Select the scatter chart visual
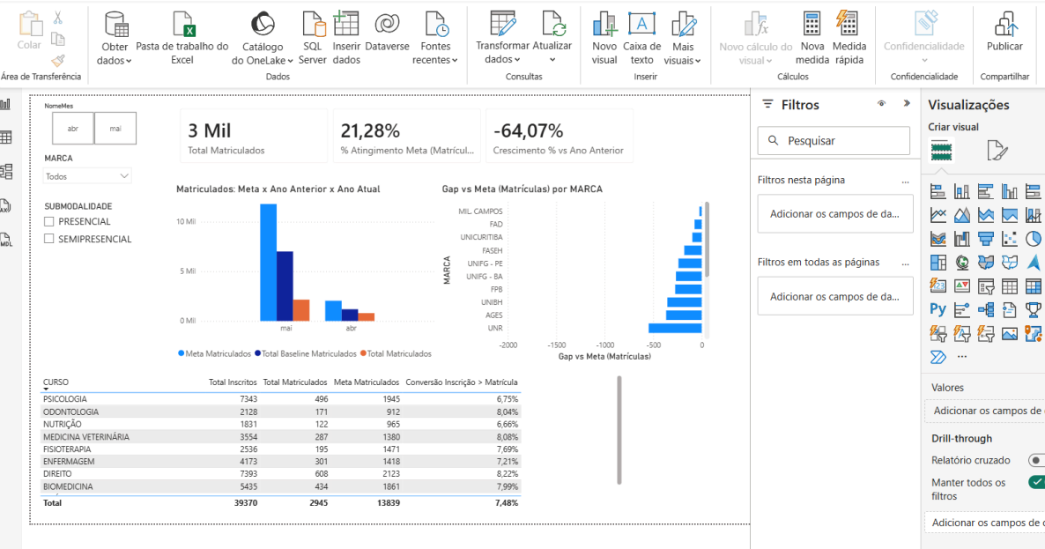This screenshot has width=1045, height=549. (x=1010, y=239)
